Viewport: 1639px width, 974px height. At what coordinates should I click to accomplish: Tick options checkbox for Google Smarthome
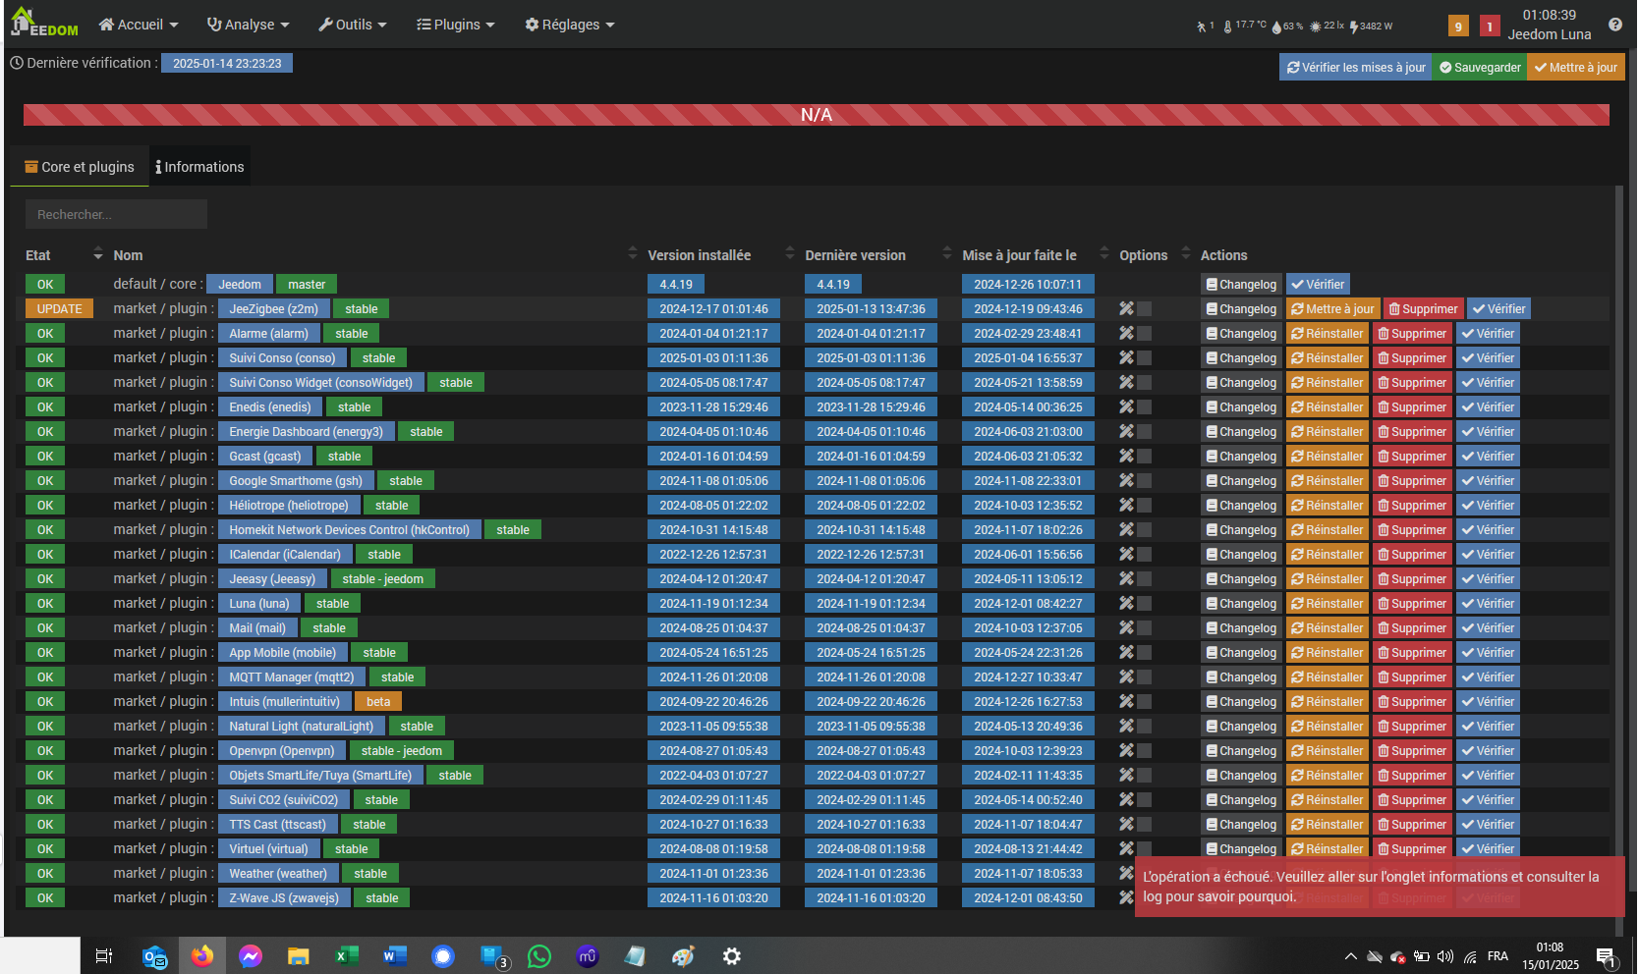pyautogui.click(x=1145, y=480)
